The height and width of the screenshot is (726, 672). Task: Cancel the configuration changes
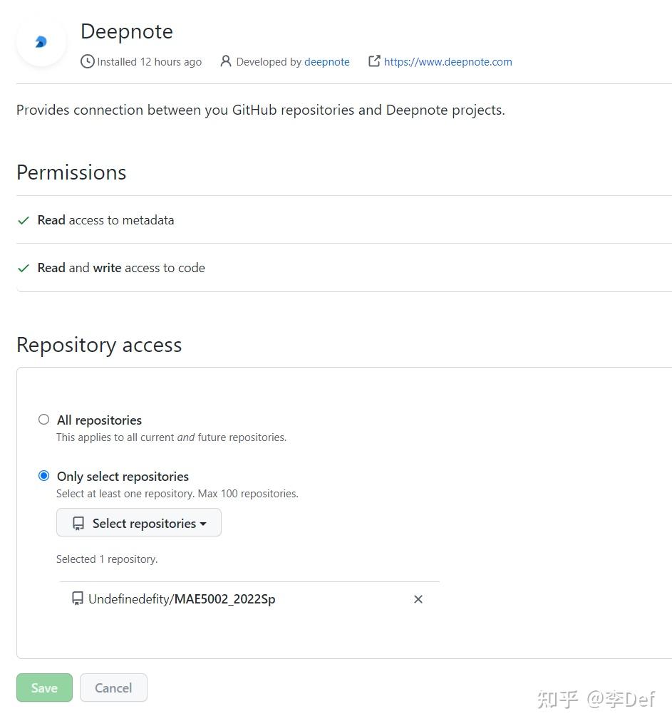[113, 688]
